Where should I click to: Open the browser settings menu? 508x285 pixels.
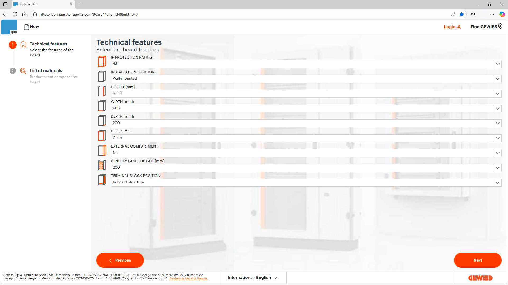click(492, 14)
